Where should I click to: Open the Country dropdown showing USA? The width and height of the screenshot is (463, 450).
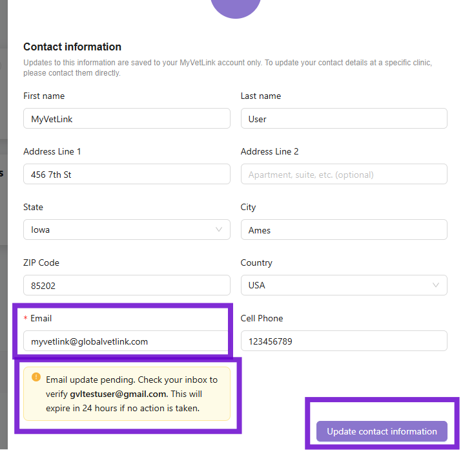(x=344, y=285)
